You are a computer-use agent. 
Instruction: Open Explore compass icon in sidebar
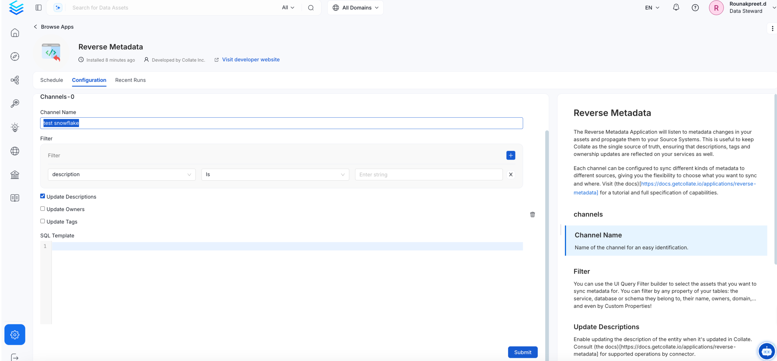coord(15,56)
